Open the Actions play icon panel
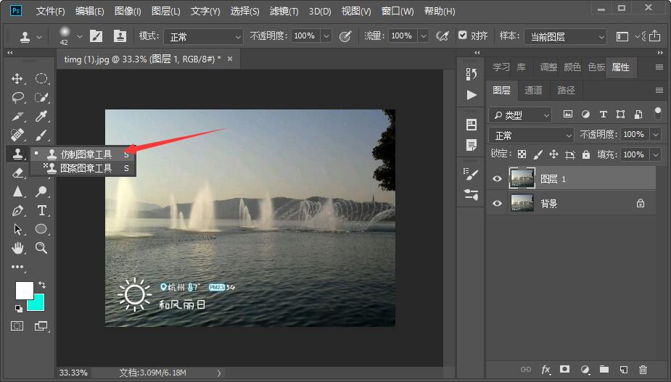The image size is (671, 382). pyautogui.click(x=472, y=94)
